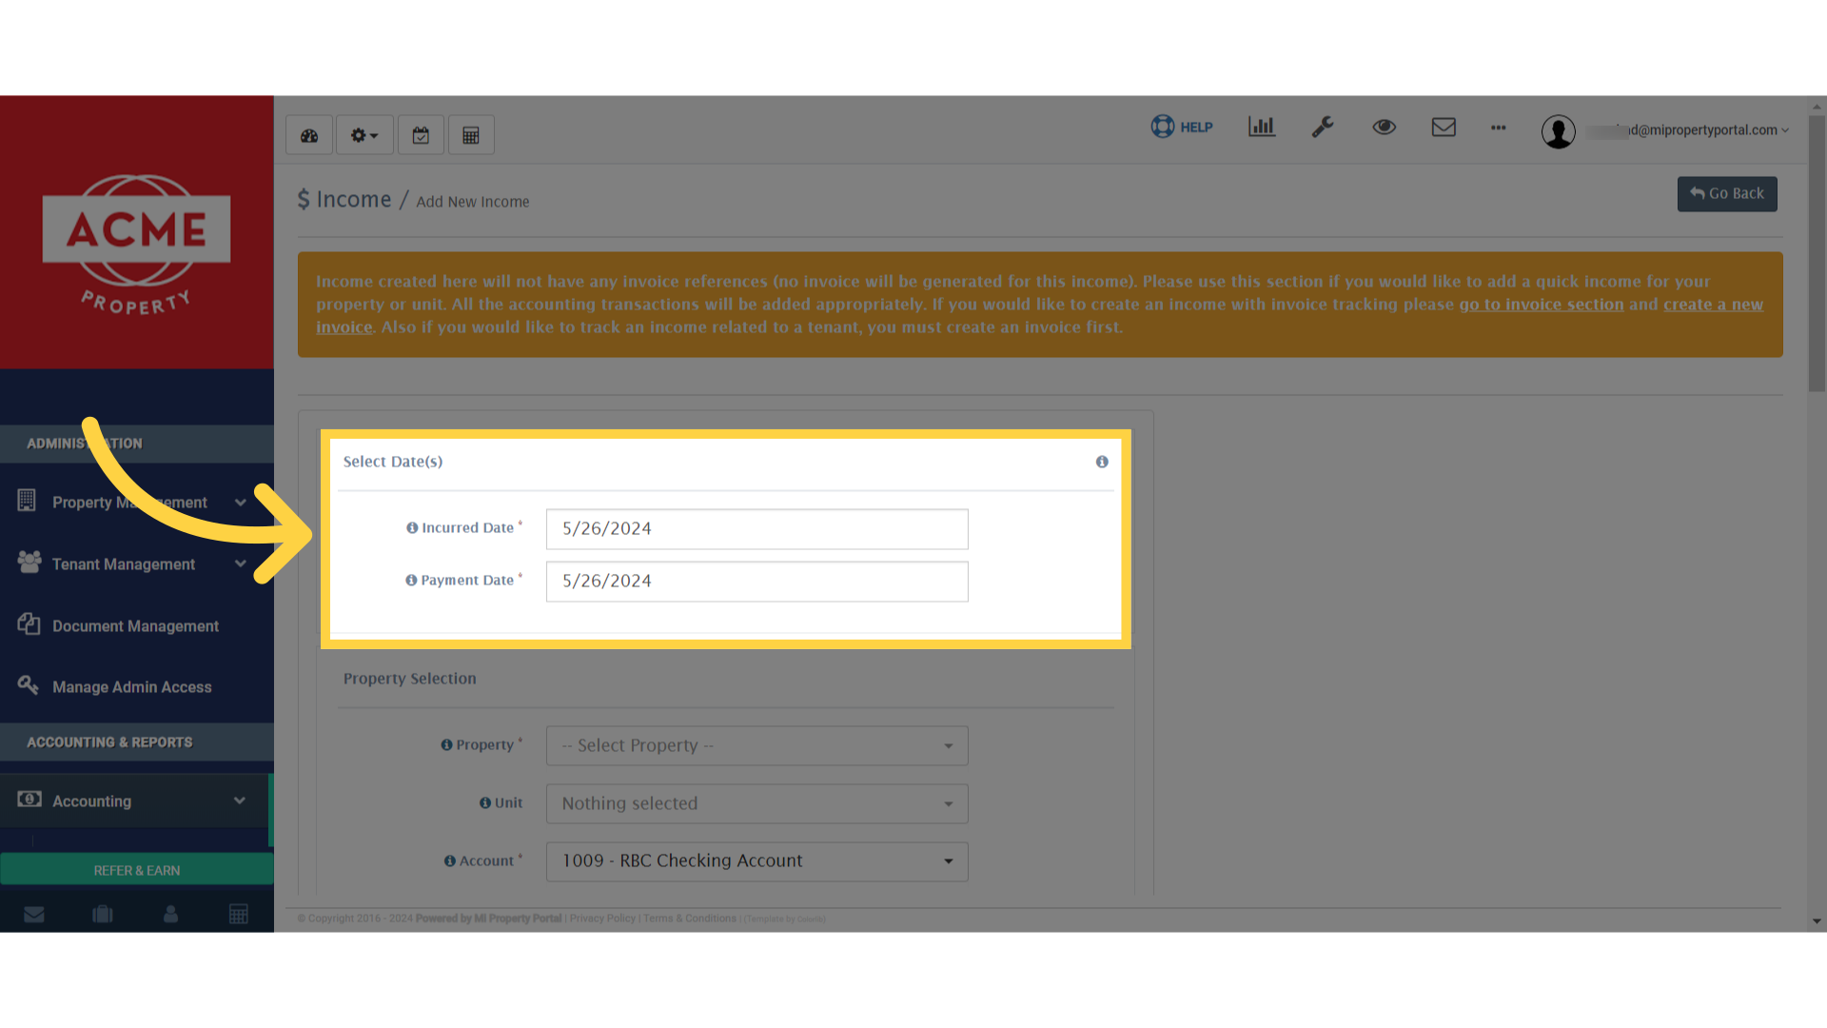Click the 'Add New Income' breadcrumb text

pyautogui.click(x=473, y=202)
